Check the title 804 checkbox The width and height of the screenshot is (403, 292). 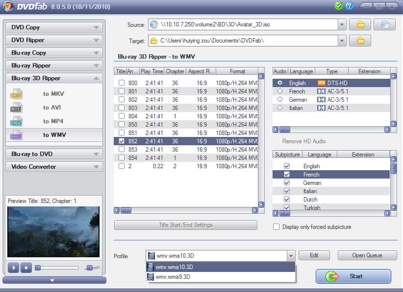pos(122,116)
